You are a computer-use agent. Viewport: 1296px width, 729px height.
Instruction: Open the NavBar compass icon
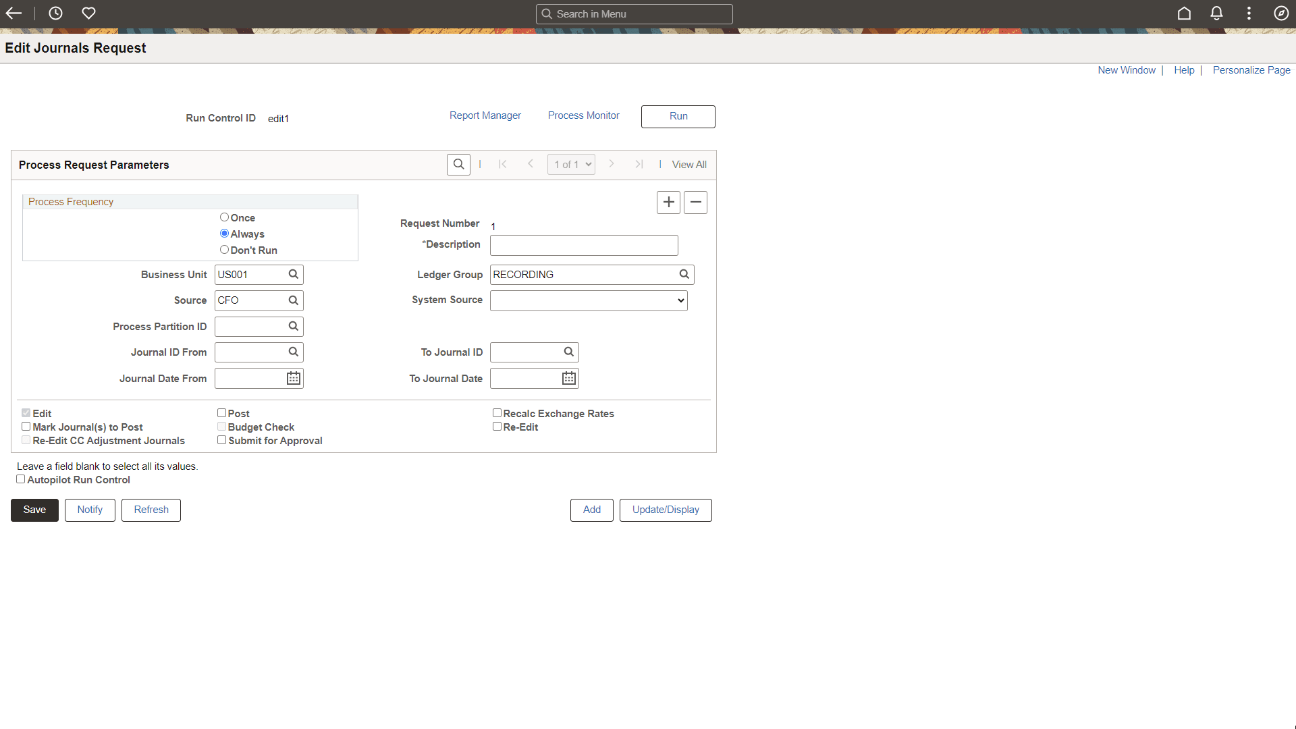point(1281,13)
